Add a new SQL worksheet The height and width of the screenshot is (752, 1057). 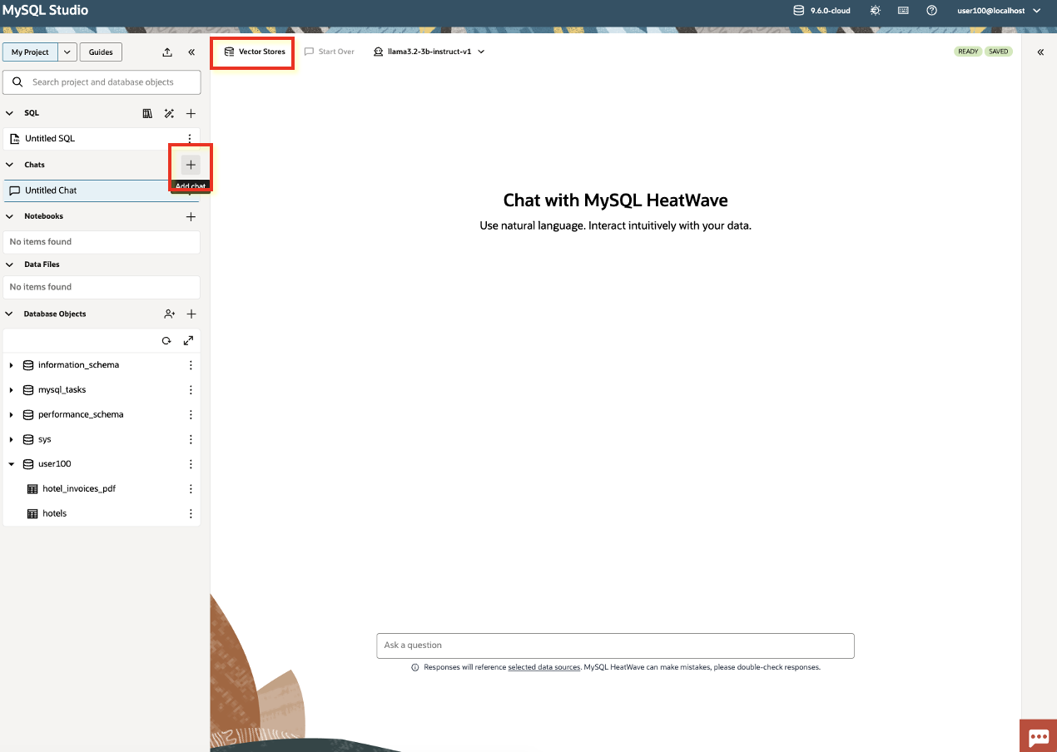point(191,113)
